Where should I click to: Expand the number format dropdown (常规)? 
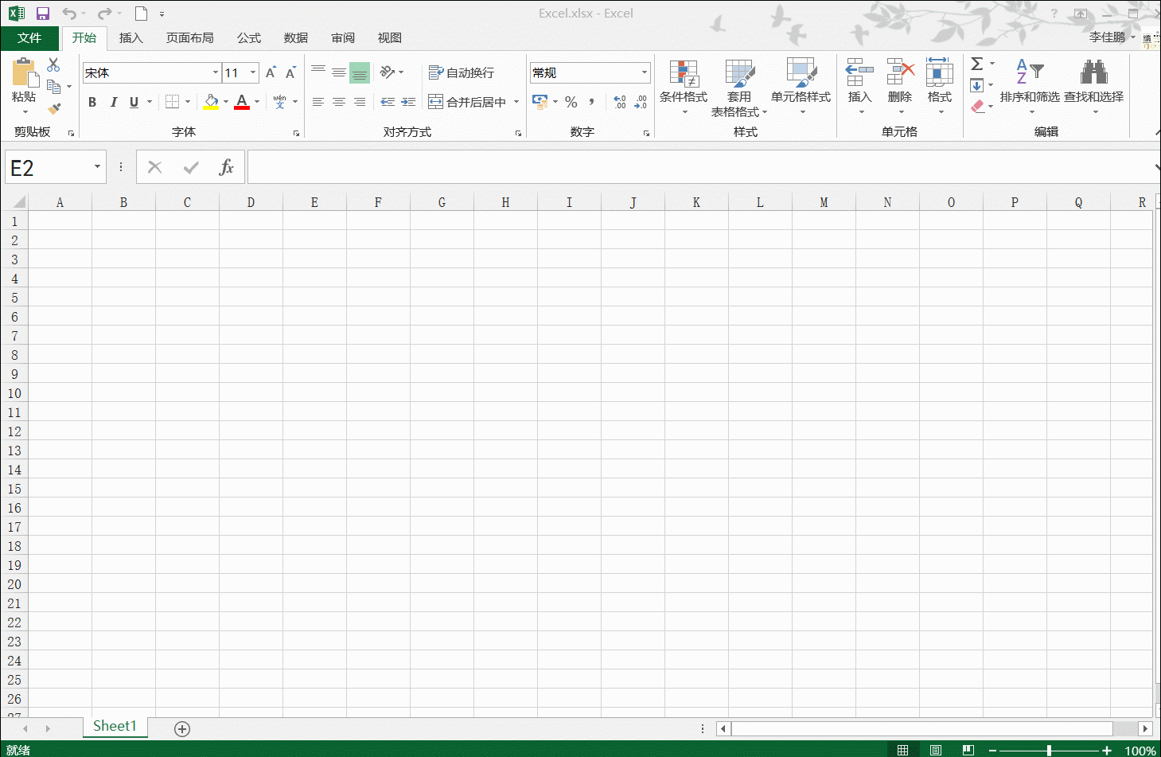click(x=644, y=72)
